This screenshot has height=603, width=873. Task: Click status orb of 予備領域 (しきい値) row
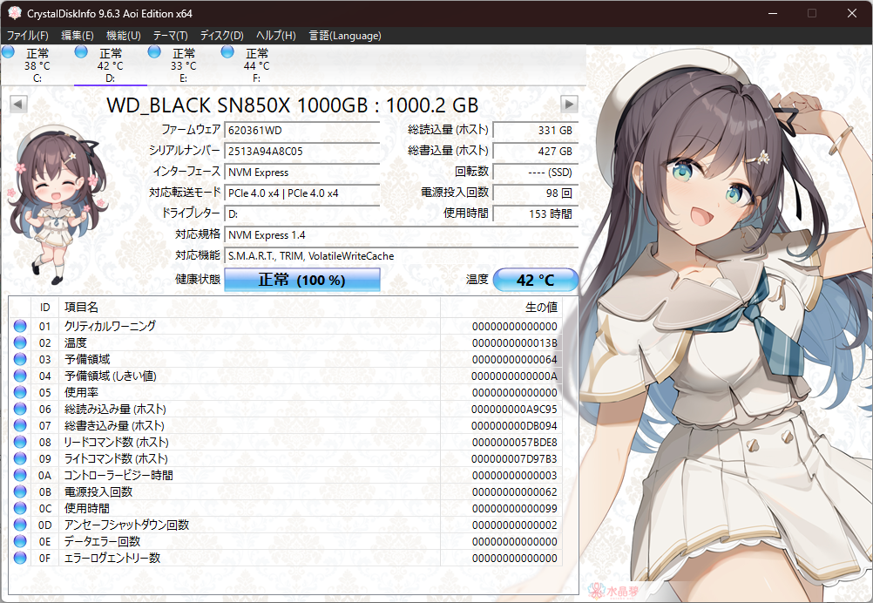20,376
